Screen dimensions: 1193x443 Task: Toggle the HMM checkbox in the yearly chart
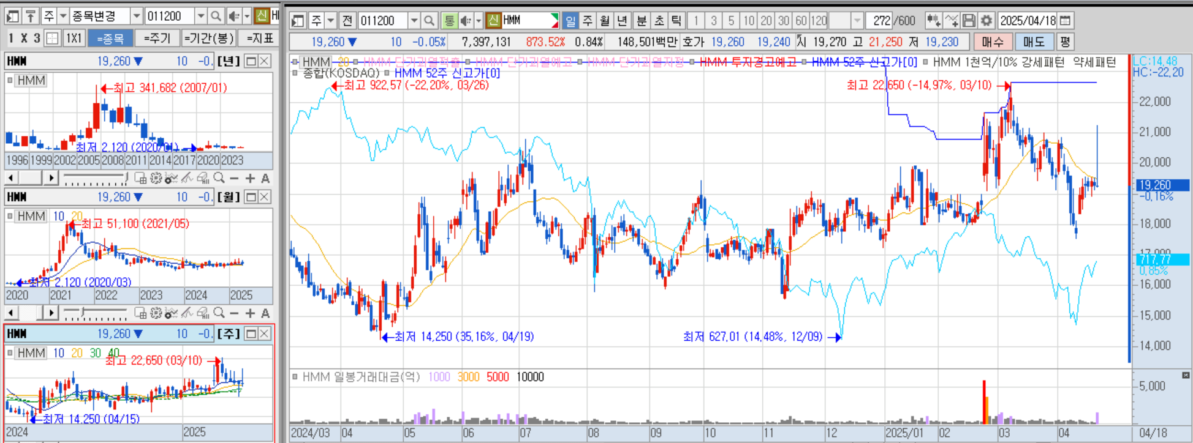tap(10, 80)
